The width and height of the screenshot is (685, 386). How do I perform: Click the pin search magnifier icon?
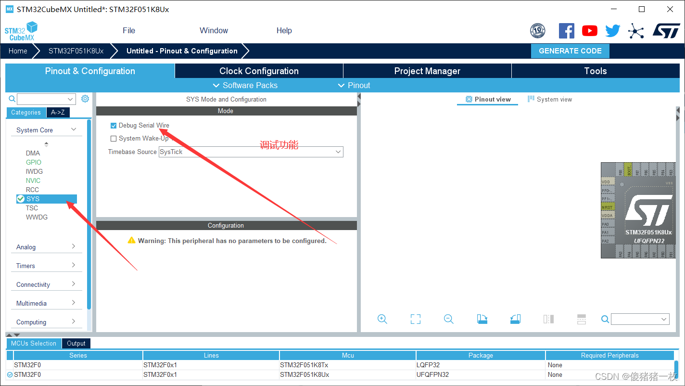coord(606,319)
